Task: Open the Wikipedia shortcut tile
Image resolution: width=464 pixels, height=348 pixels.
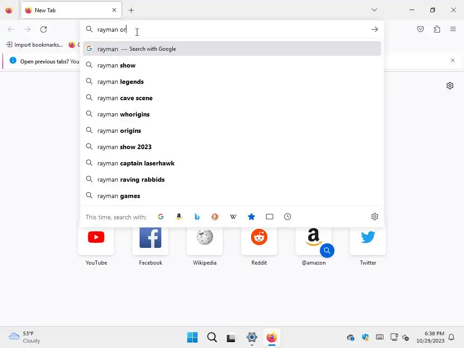Action: pos(205,241)
